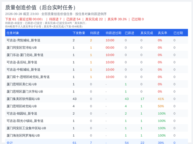
Task: Select row name 可吉达-湾悦城站_新专送
Action: [24, 40]
